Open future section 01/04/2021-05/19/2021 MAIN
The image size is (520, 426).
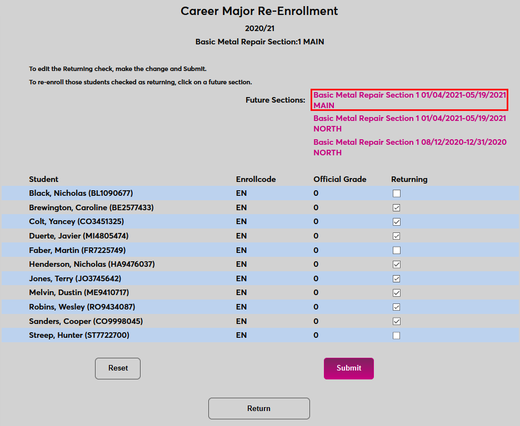409,100
